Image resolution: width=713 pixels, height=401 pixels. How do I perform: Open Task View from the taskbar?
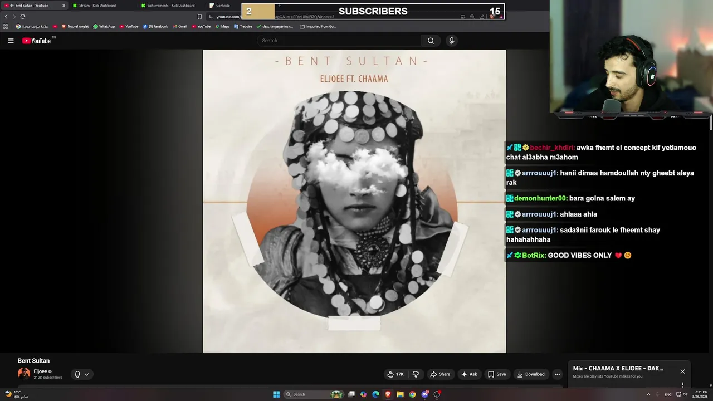(x=351, y=394)
